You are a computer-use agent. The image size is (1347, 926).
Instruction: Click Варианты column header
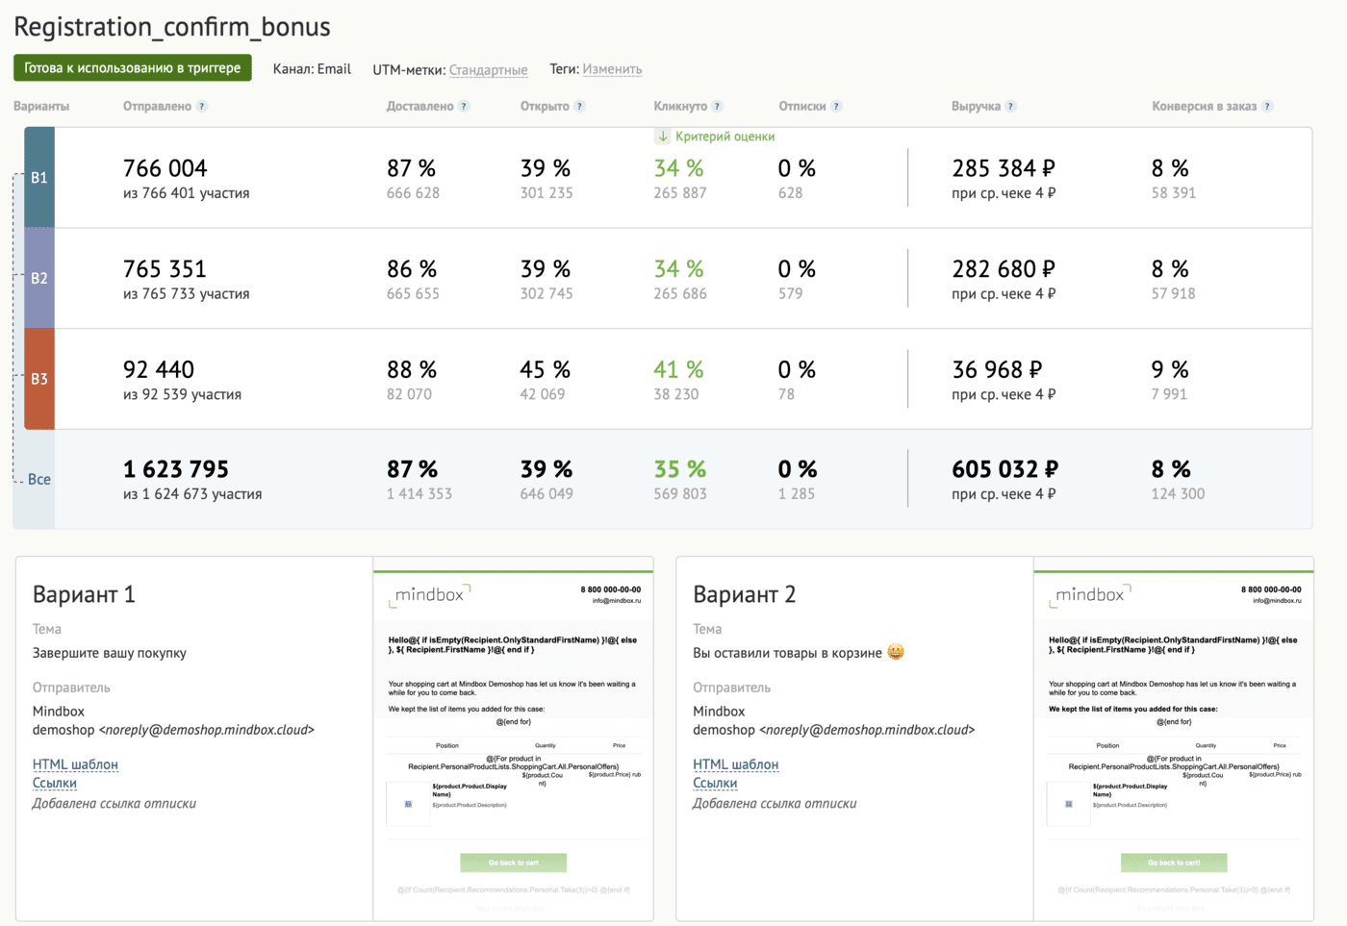click(x=41, y=107)
